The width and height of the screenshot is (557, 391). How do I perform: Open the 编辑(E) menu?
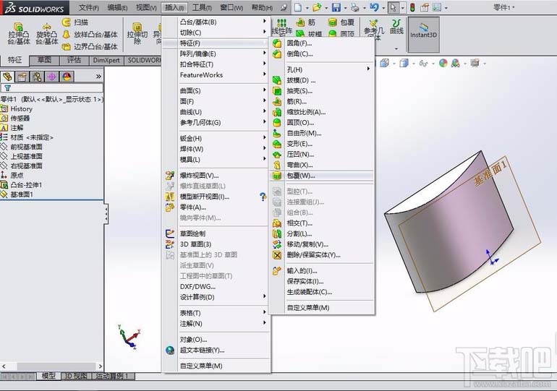[x=118, y=7]
